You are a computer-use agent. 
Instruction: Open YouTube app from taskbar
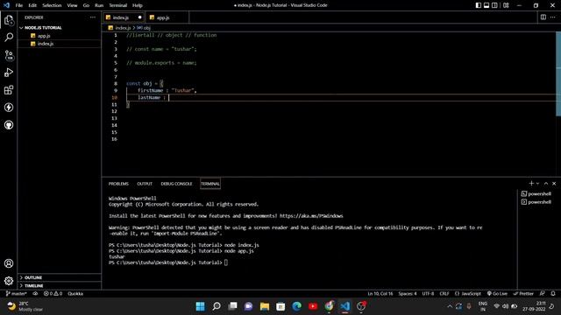click(313, 306)
